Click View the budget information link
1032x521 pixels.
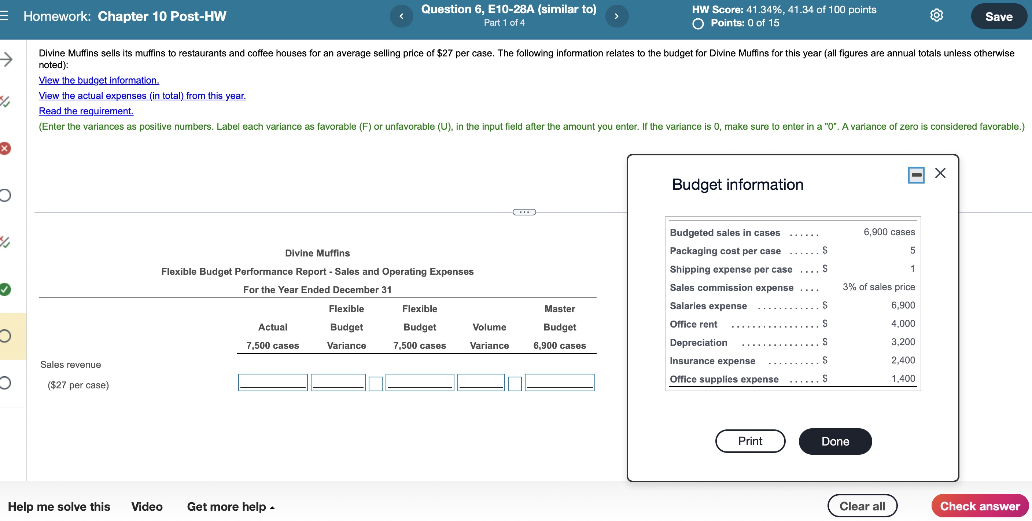tap(99, 80)
